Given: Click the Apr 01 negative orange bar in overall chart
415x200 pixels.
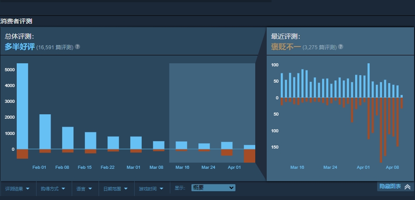Looking at the screenshot, I should click(x=227, y=153).
